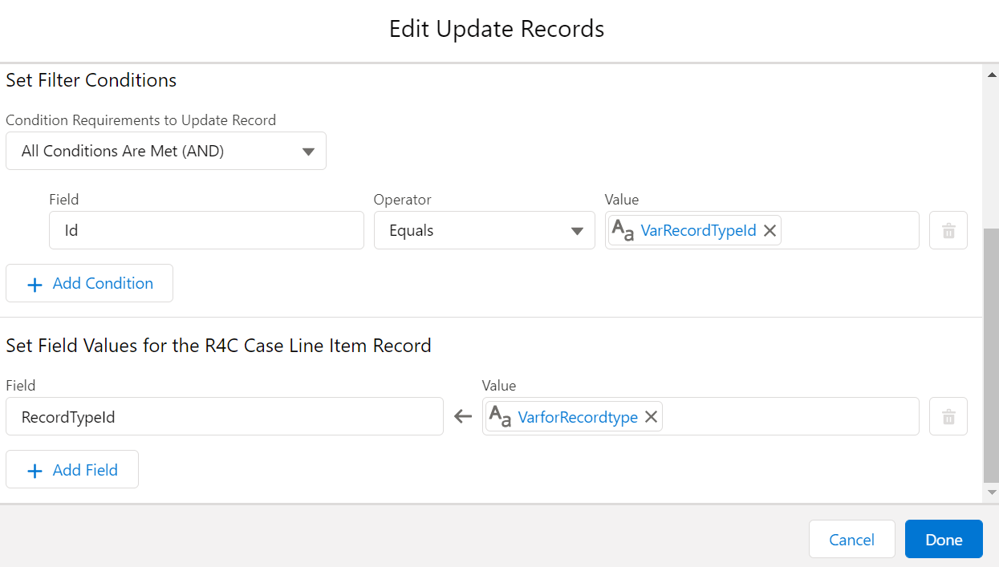Viewport: 999px width, 567px height.
Task: Click the Add Condition button
Action: pyautogui.click(x=89, y=284)
